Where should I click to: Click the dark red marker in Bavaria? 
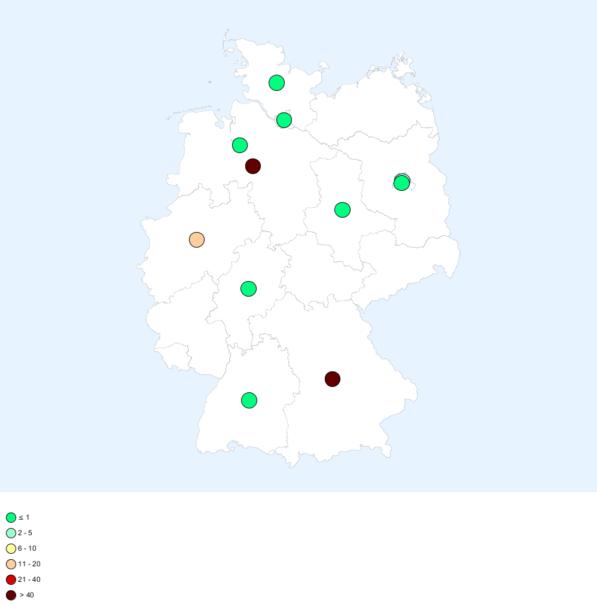pos(333,379)
